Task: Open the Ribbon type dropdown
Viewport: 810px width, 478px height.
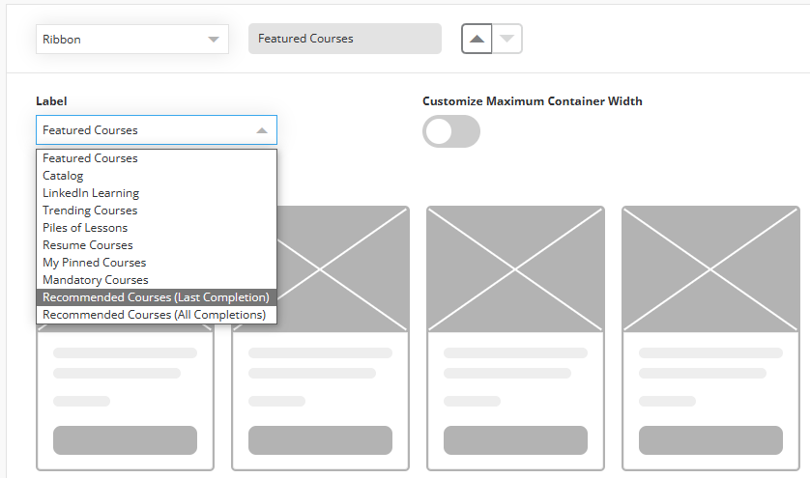Action: (x=132, y=40)
